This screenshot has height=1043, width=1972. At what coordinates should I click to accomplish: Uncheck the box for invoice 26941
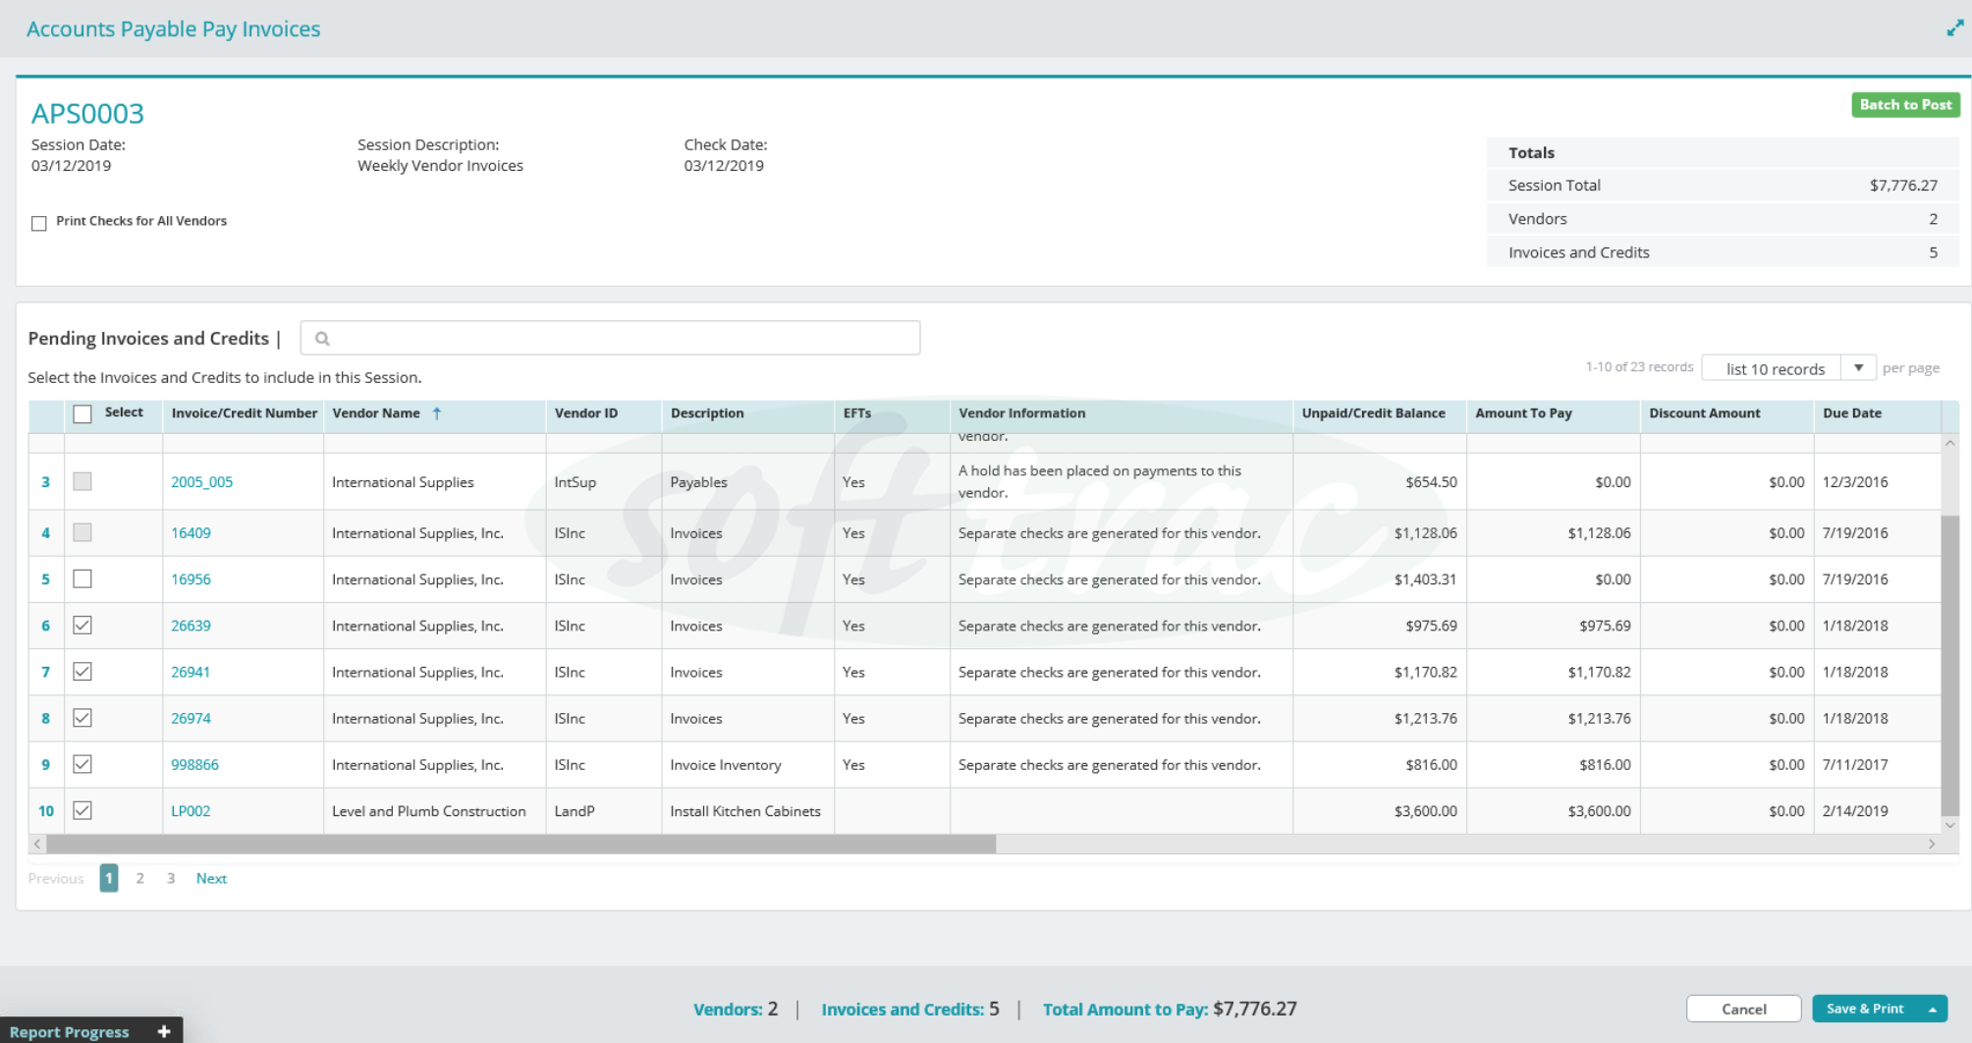(x=82, y=672)
